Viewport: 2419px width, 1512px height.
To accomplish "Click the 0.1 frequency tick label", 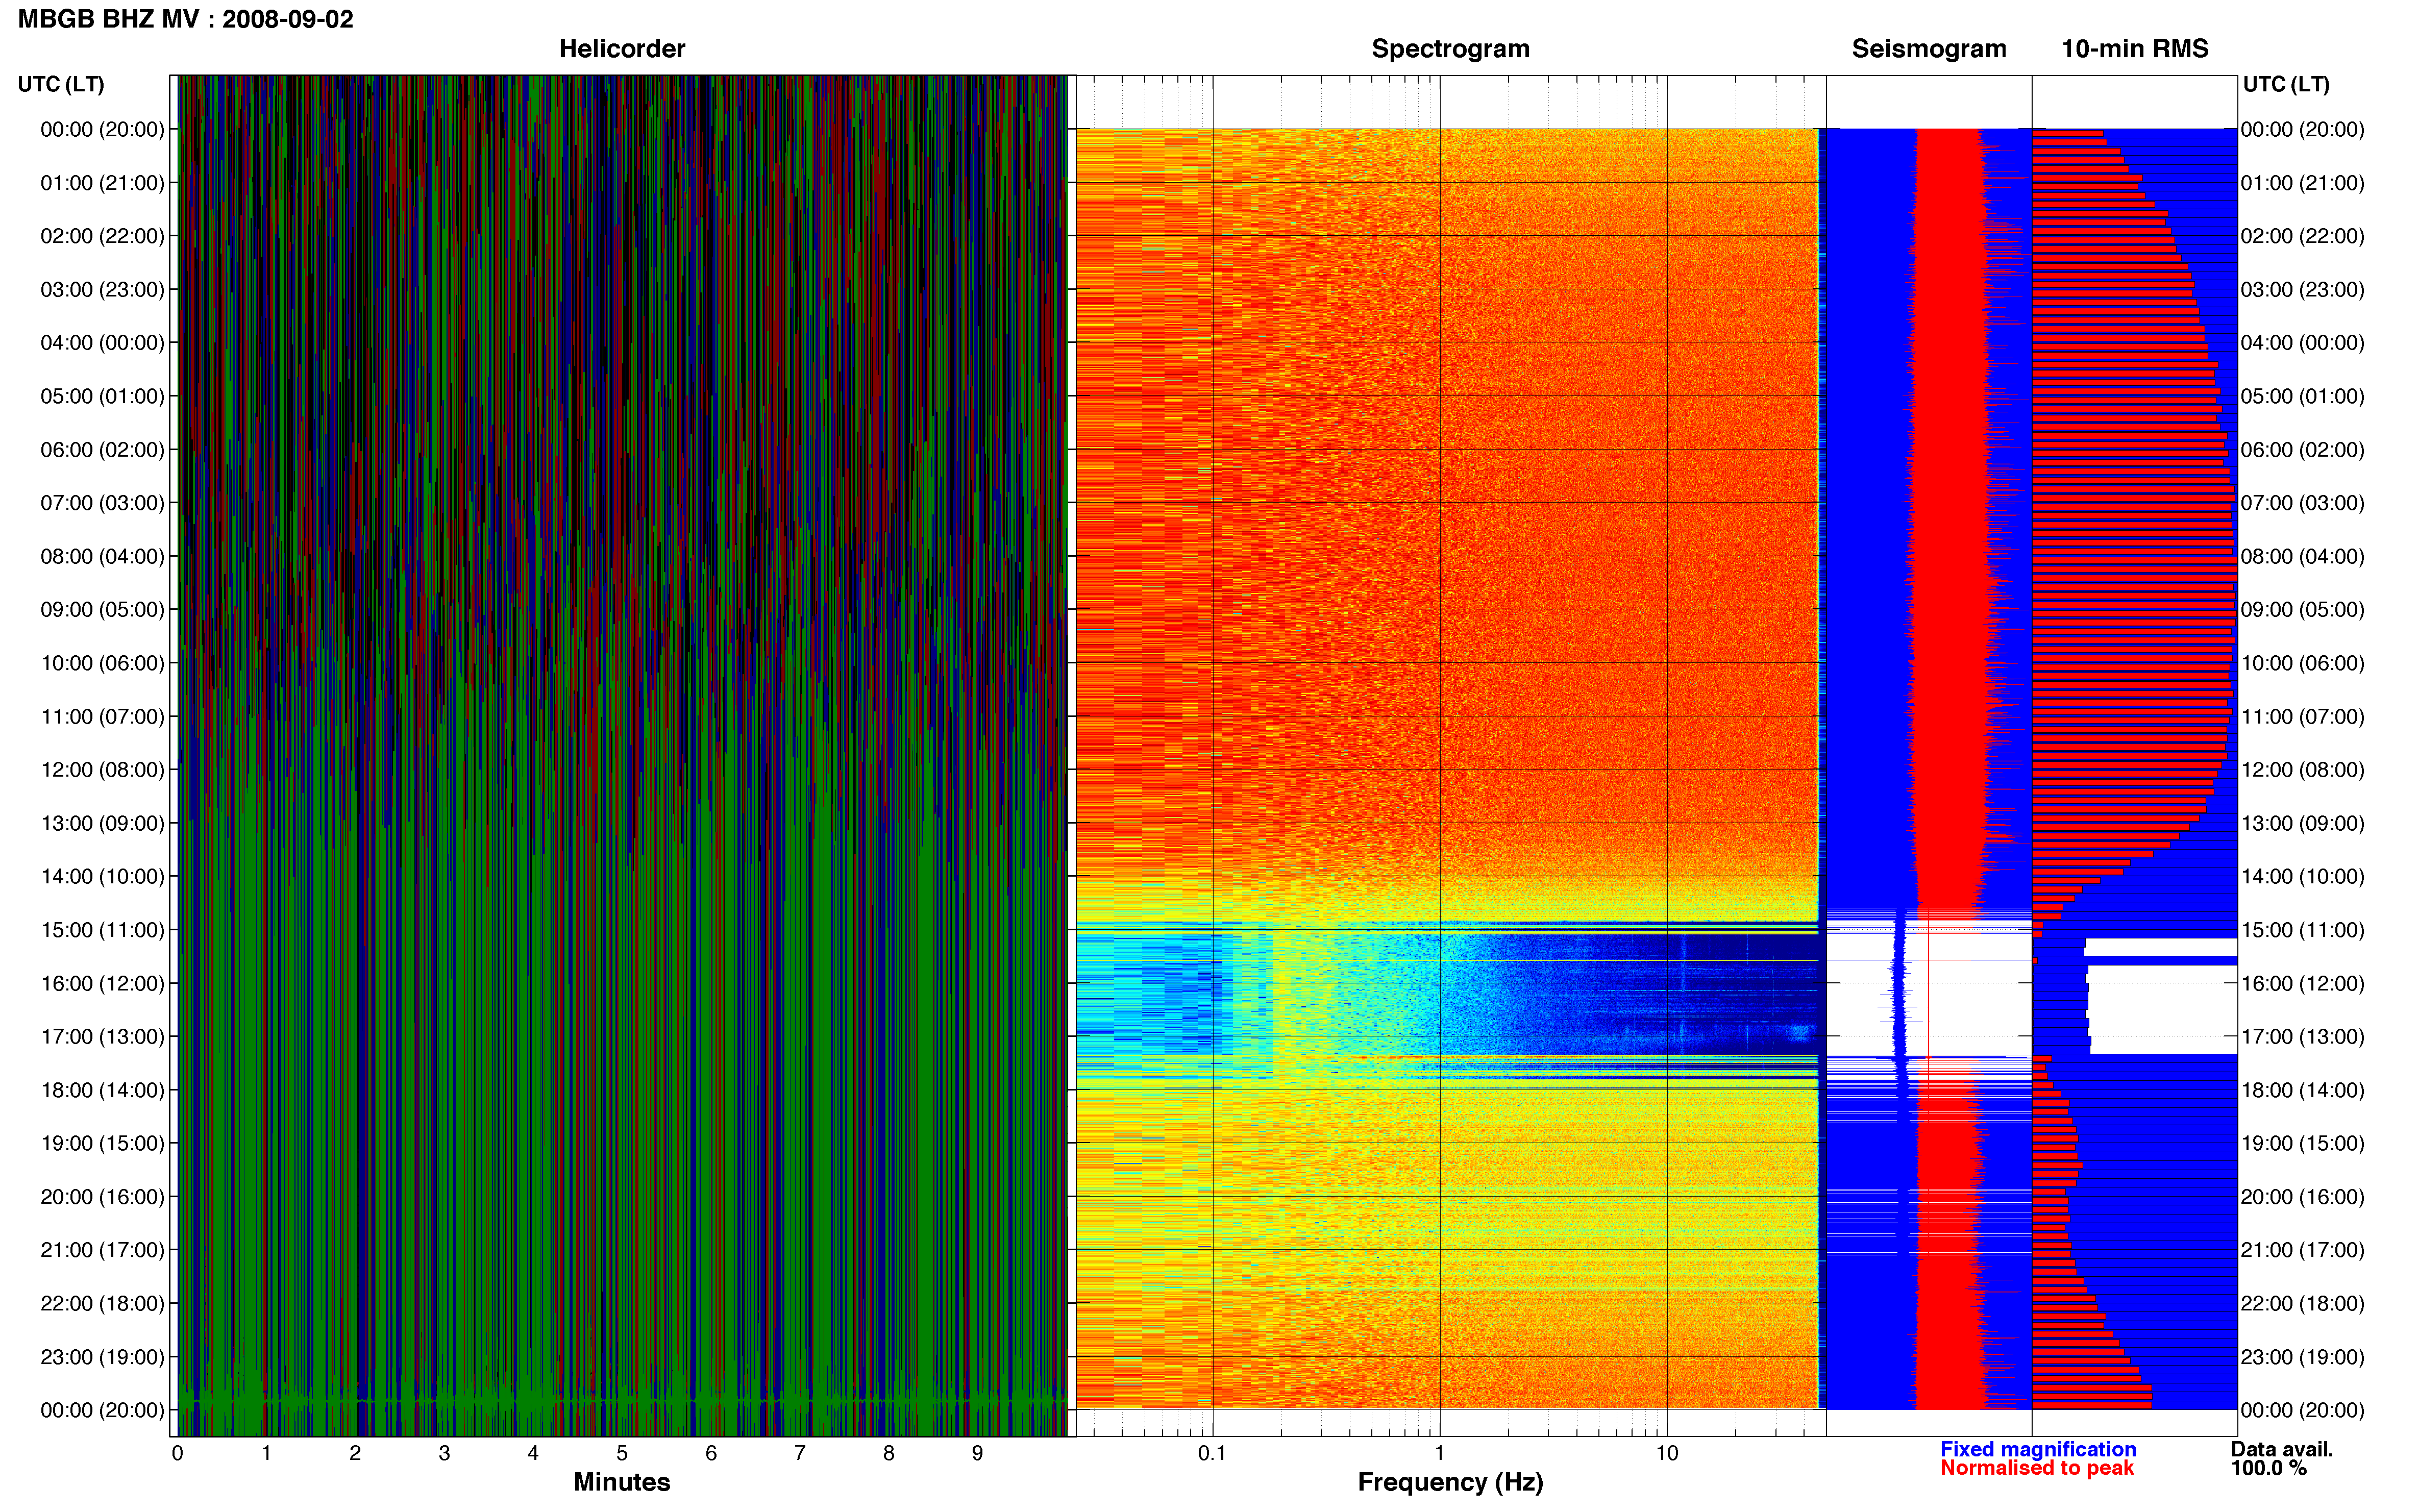I will [x=1212, y=1453].
